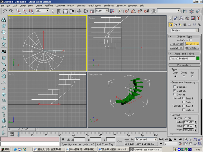Click the Mirror tool icon

click(185, 11)
